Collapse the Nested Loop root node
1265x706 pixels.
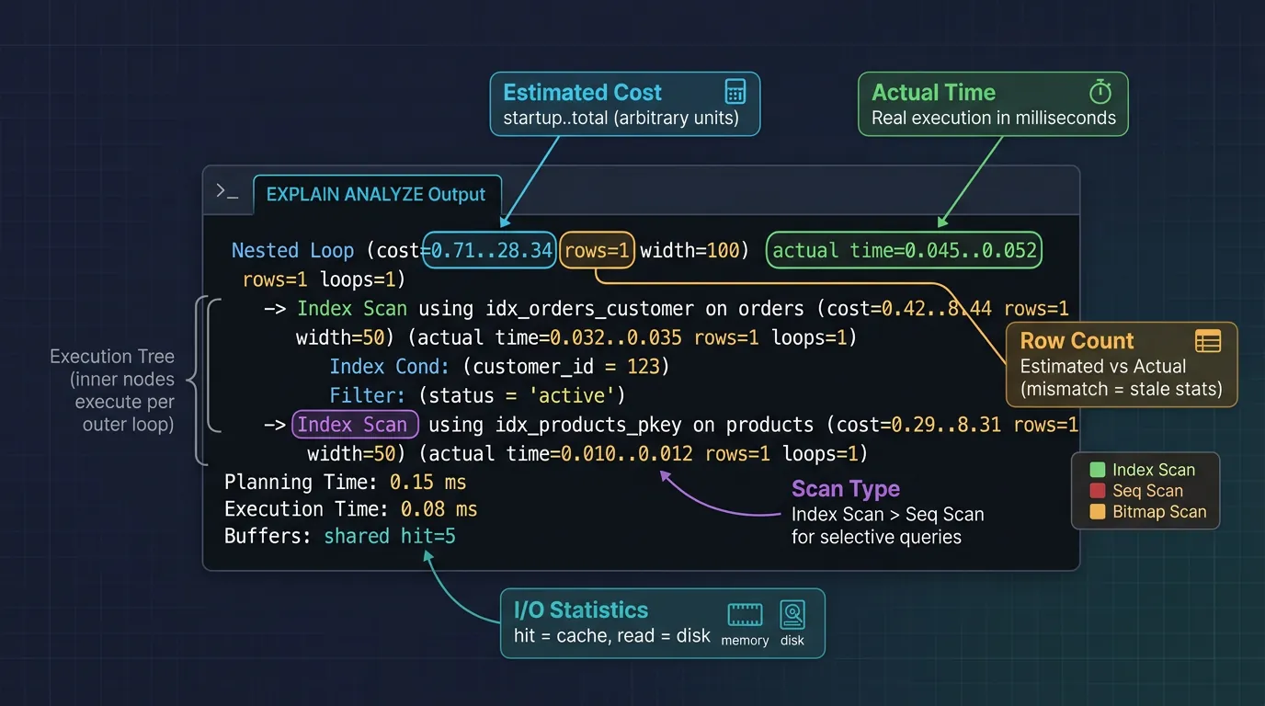click(x=292, y=249)
